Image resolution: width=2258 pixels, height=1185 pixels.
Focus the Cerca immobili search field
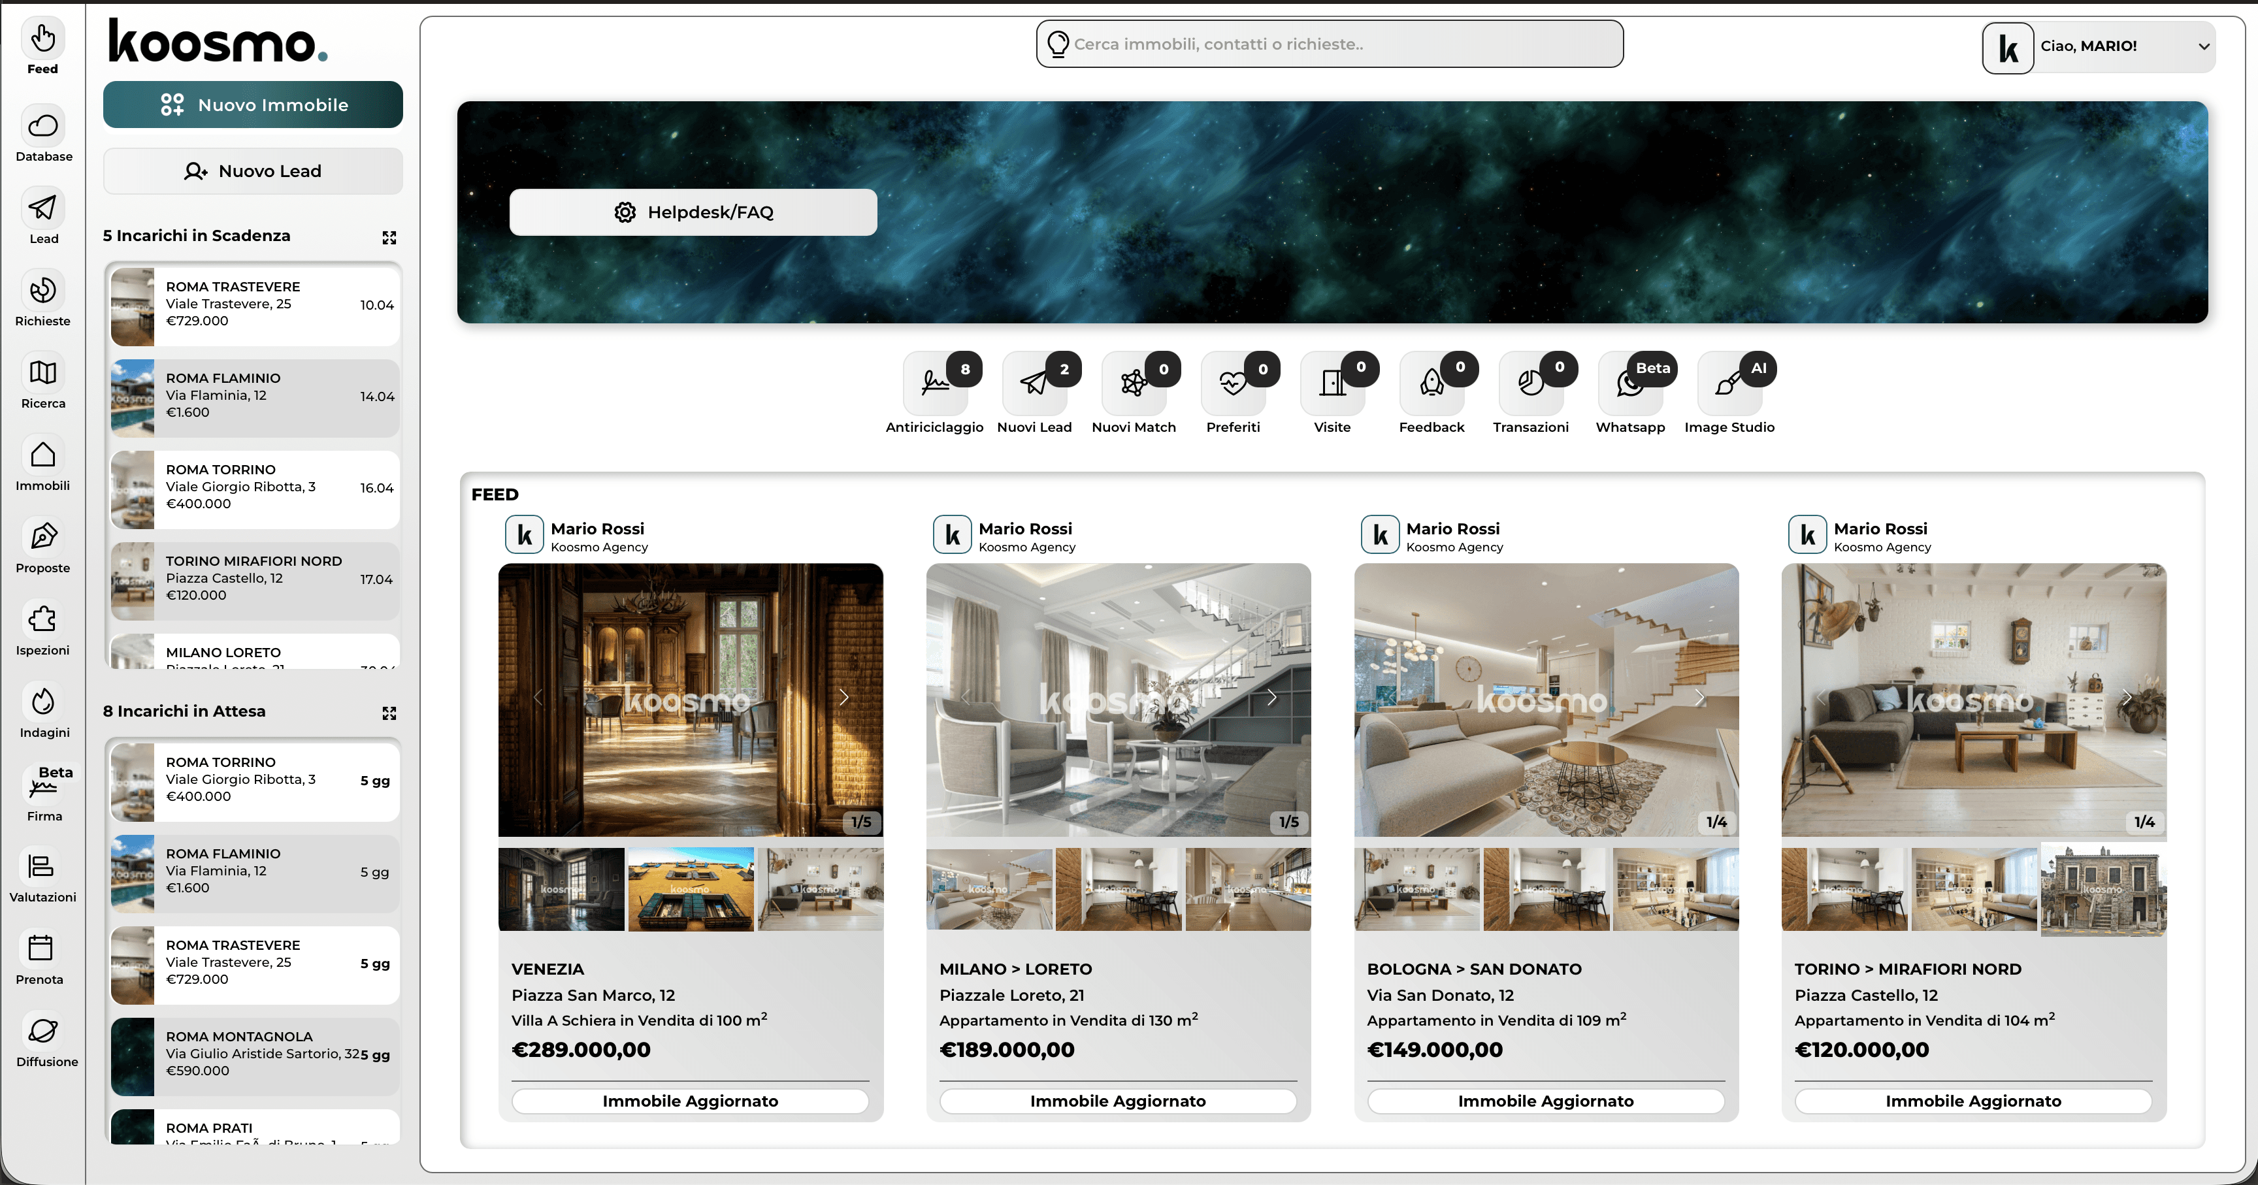tap(1330, 44)
